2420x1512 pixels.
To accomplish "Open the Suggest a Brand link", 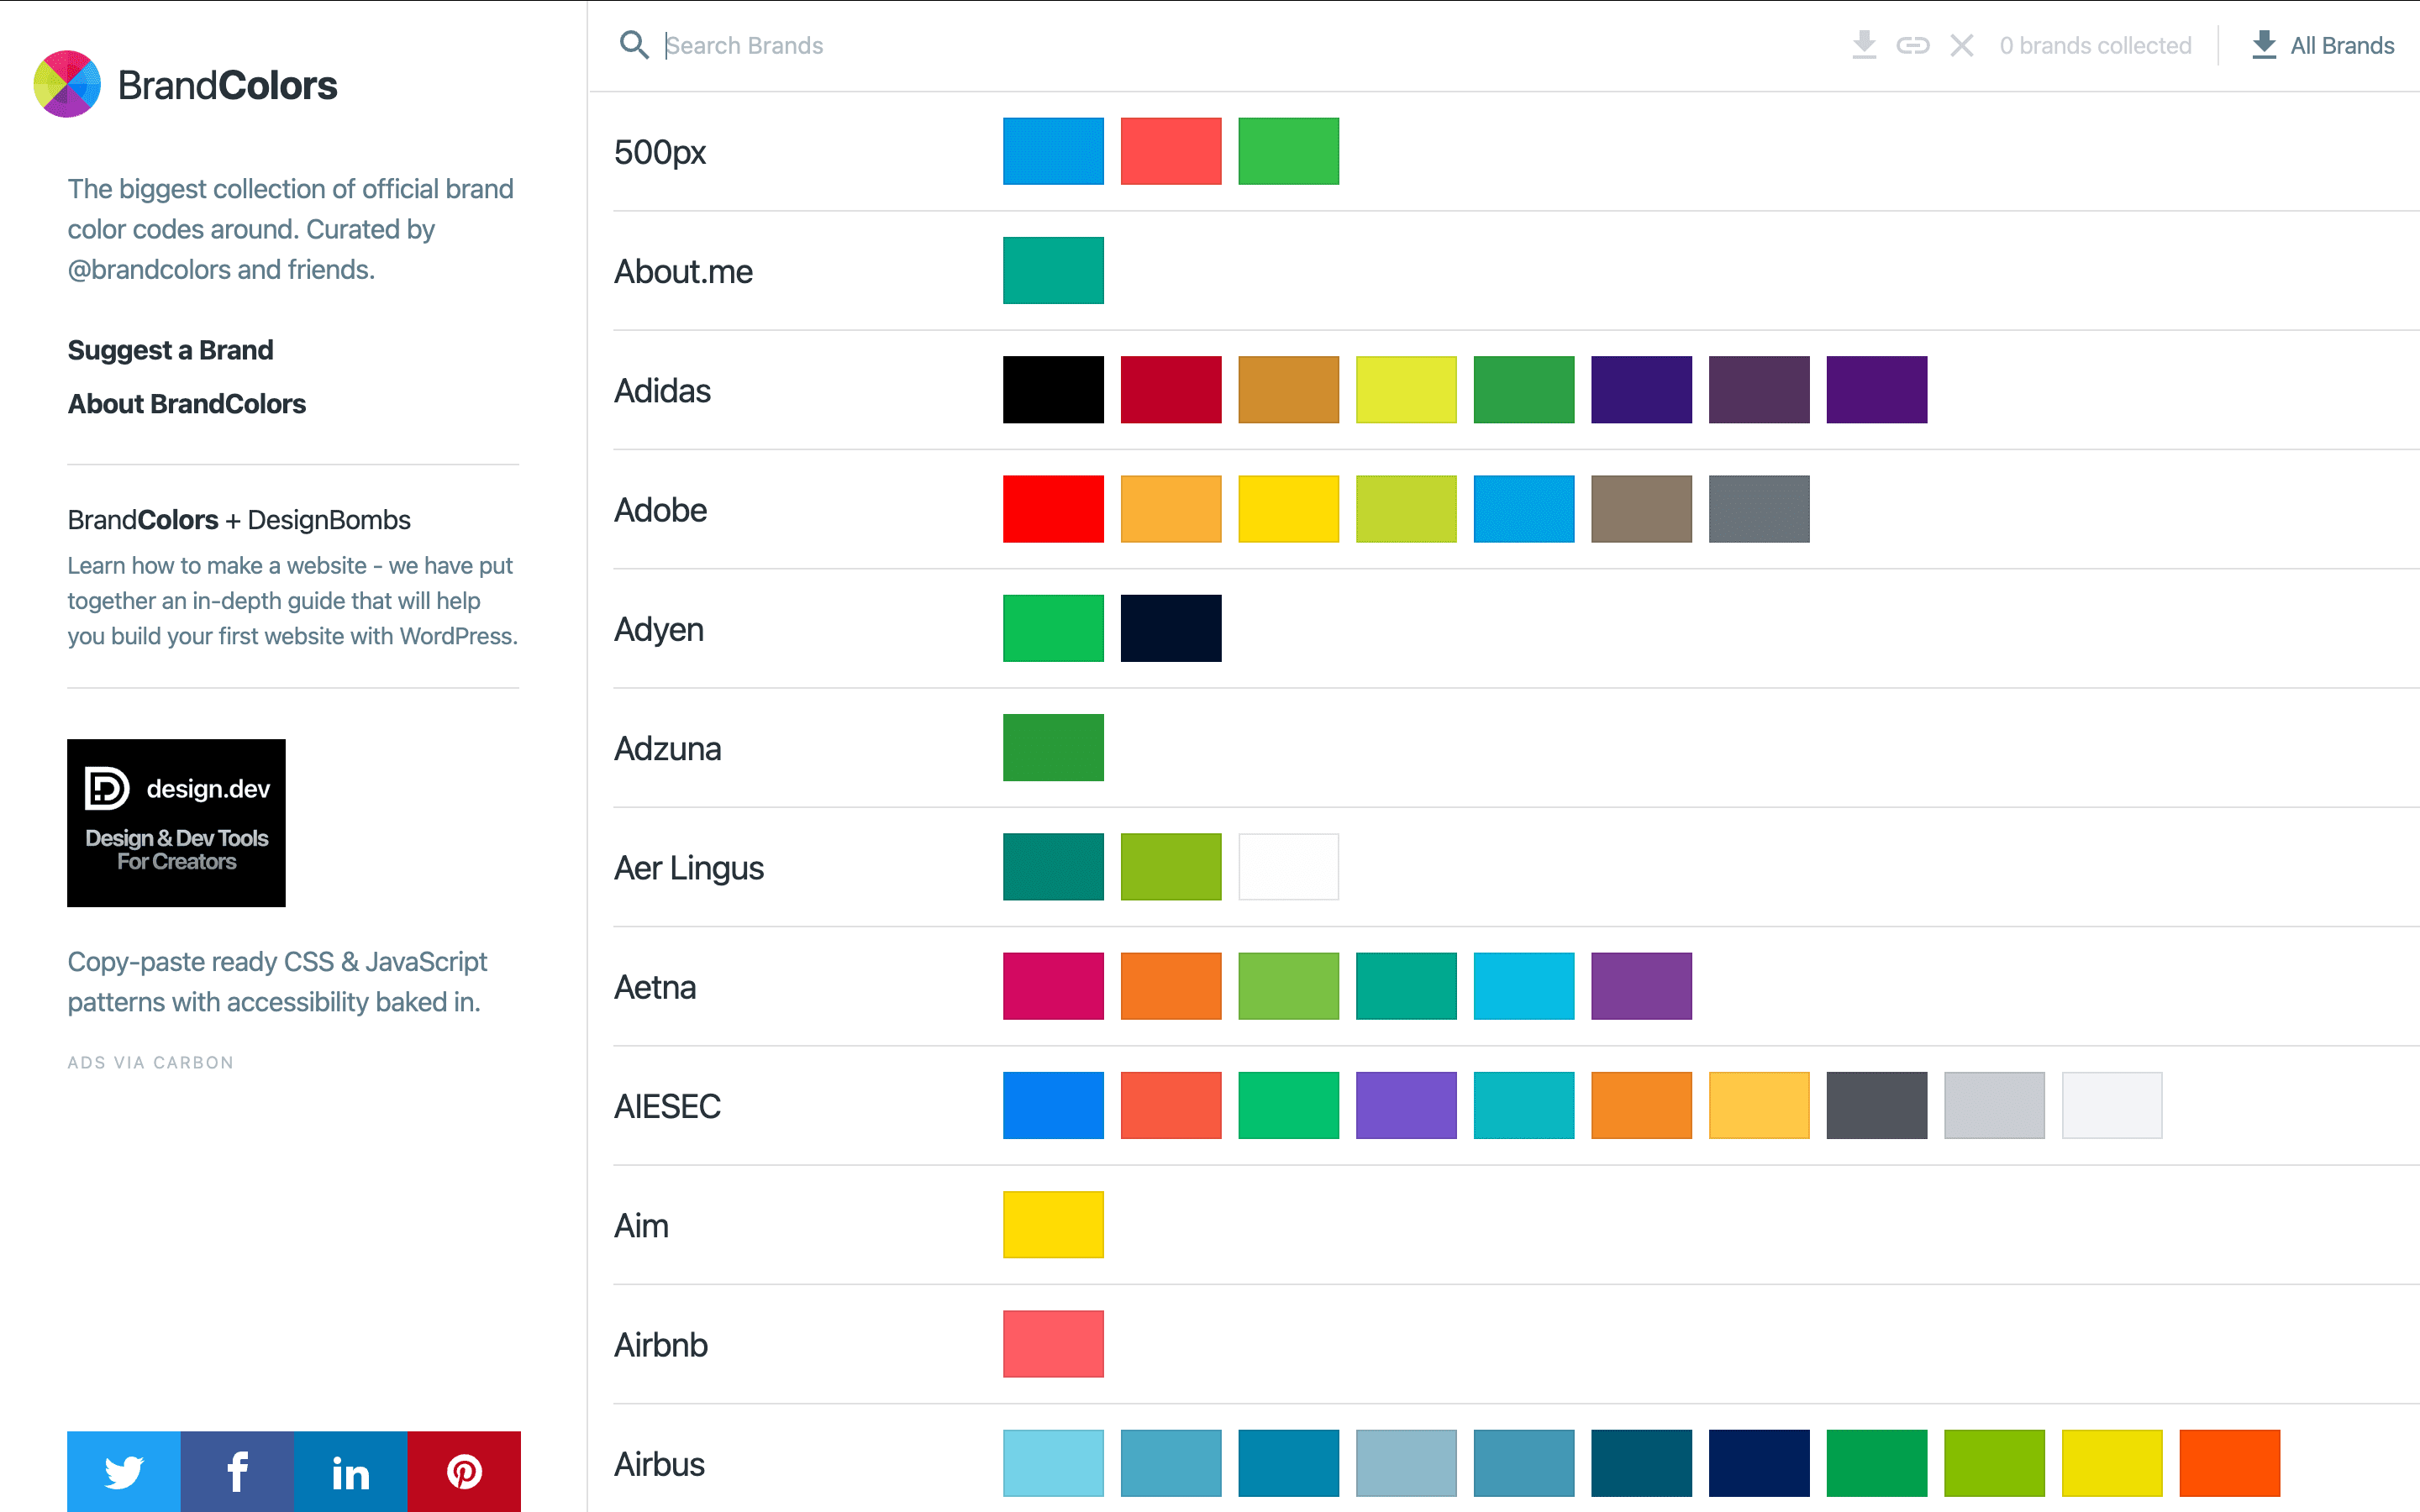I will pos(170,350).
